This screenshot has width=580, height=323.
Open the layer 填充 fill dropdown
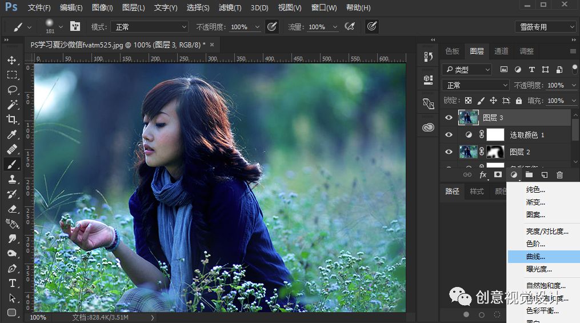click(574, 101)
